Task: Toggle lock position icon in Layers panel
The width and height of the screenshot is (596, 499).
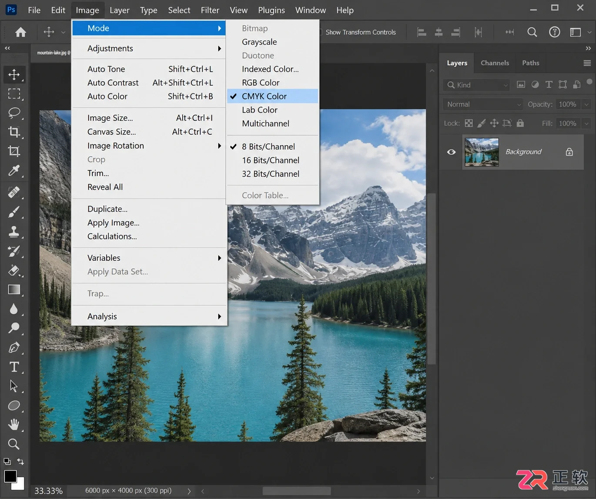Action: click(494, 123)
